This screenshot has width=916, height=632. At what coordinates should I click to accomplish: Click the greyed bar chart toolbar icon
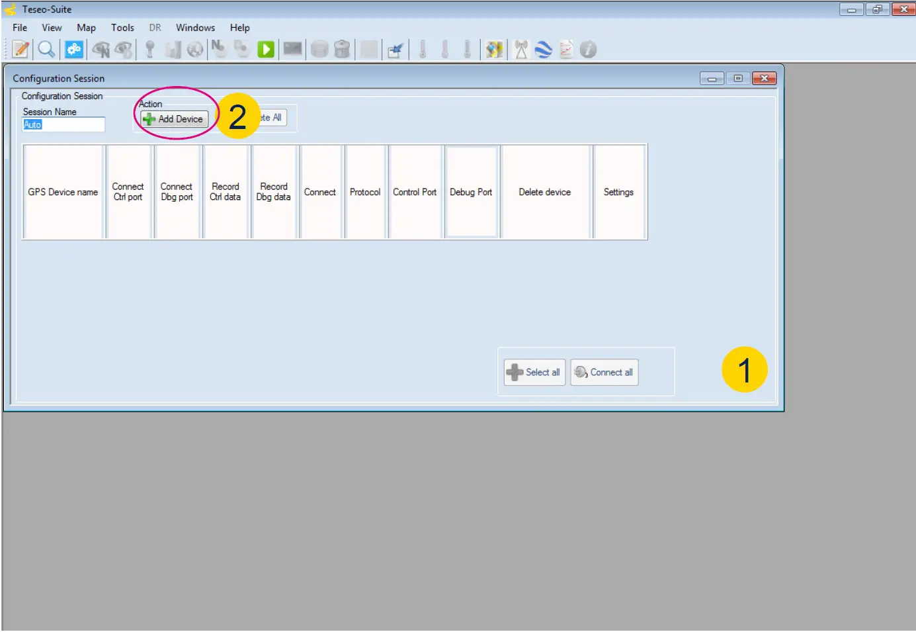click(x=173, y=50)
